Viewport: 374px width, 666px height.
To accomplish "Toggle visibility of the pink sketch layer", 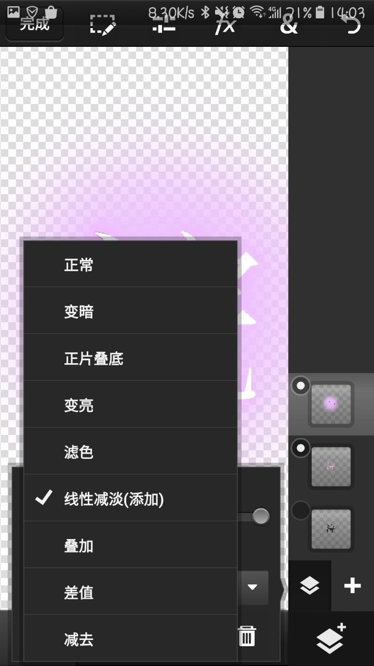I will coord(300,448).
